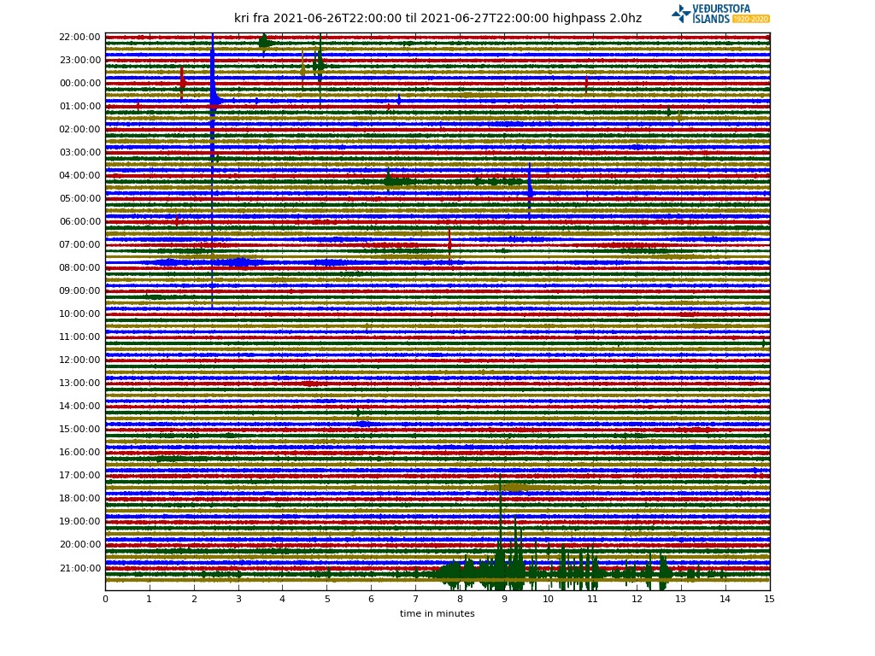The image size is (875, 656).
Task: Select the 06:00:00 time label
Action: (x=79, y=221)
